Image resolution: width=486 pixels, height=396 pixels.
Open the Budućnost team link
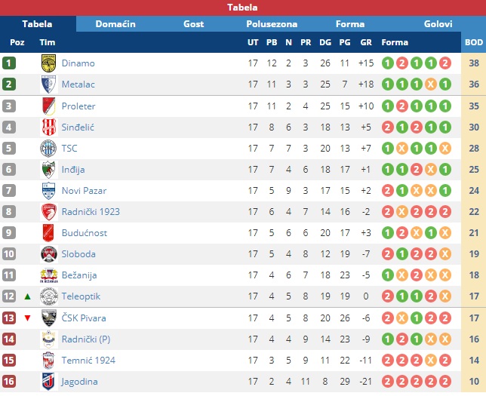point(85,233)
